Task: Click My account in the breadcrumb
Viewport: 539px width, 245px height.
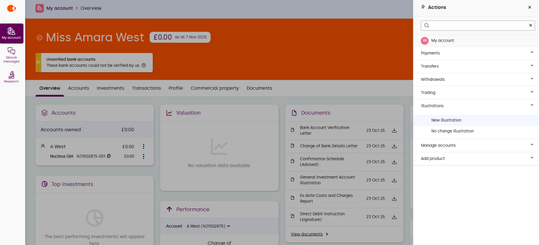Action: [59, 8]
